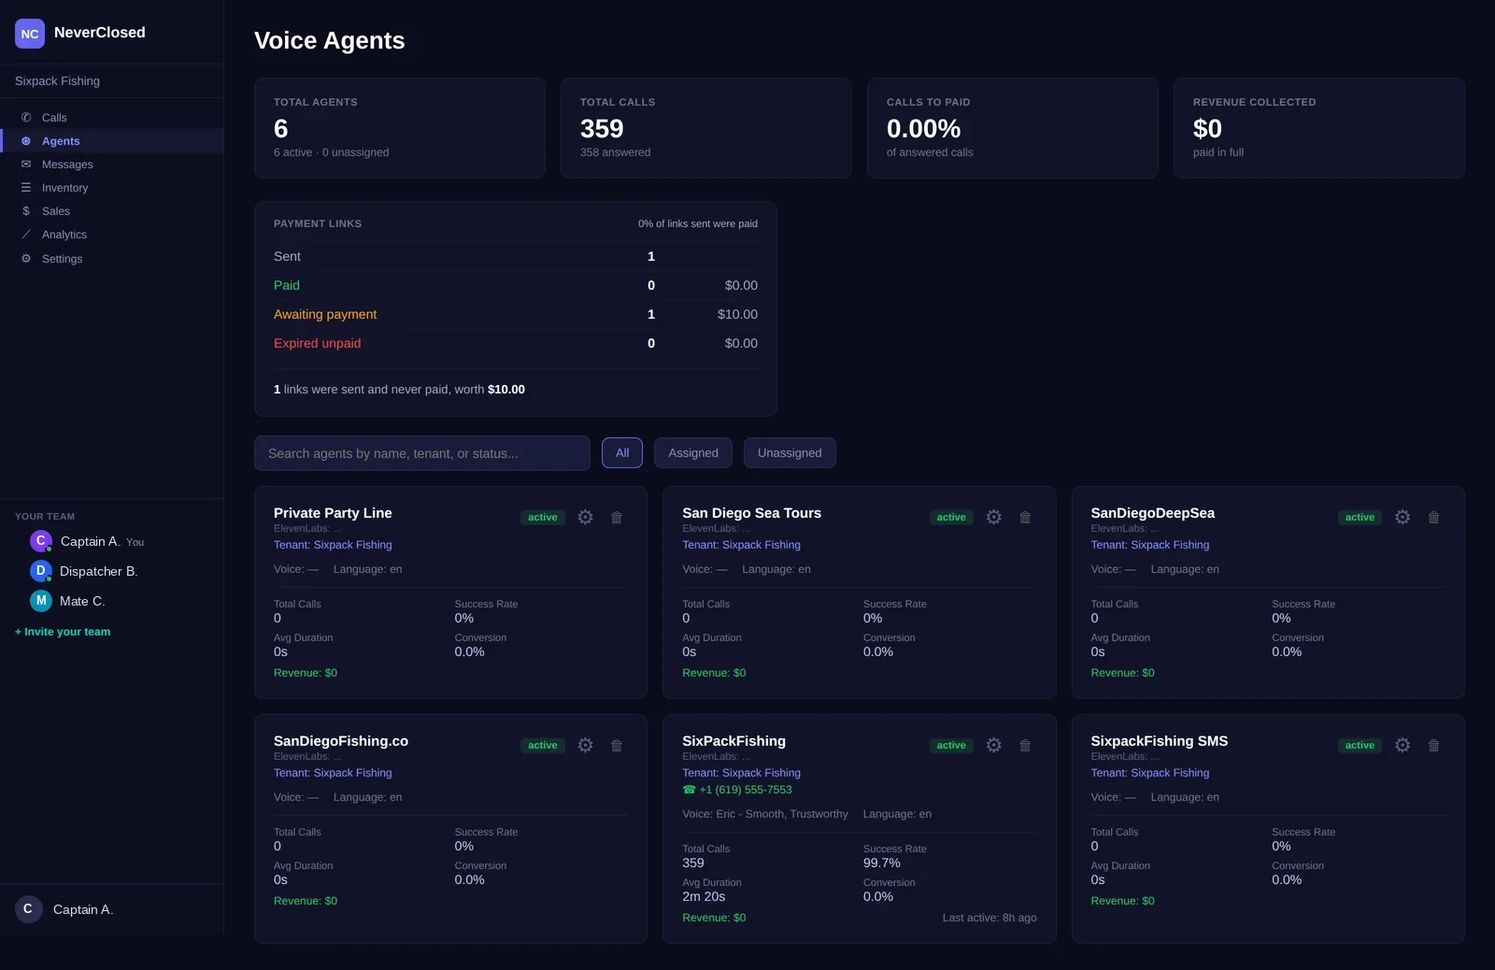Click the Invite your team link

[x=63, y=632]
